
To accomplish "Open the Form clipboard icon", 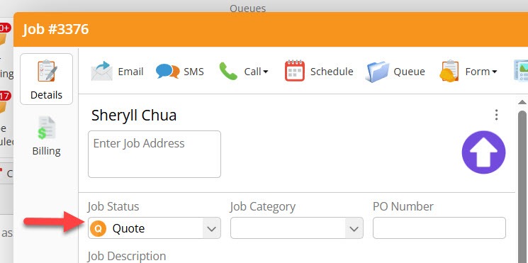I will (x=449, y=72).
